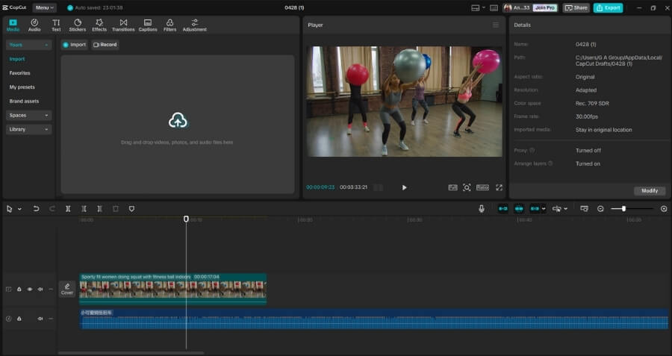Open the Player panel hamburger menu

click(496, 25)
